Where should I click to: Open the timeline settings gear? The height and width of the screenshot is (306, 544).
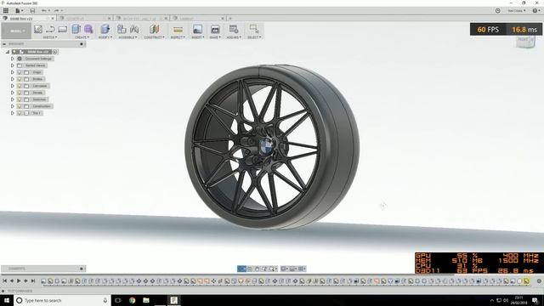(539, 281)
